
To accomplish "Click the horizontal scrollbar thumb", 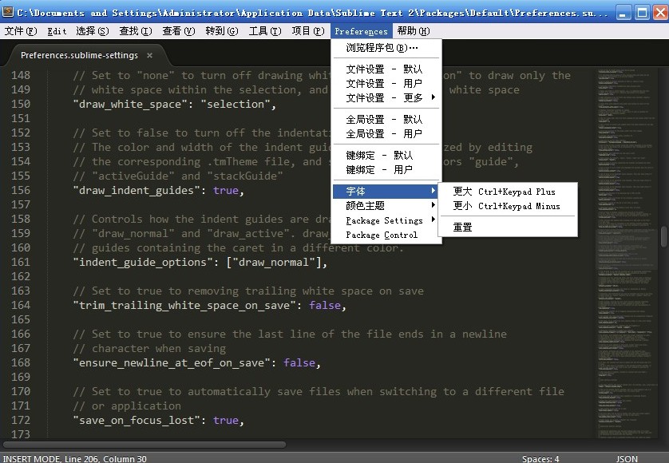I will click(x=144, y=445).
